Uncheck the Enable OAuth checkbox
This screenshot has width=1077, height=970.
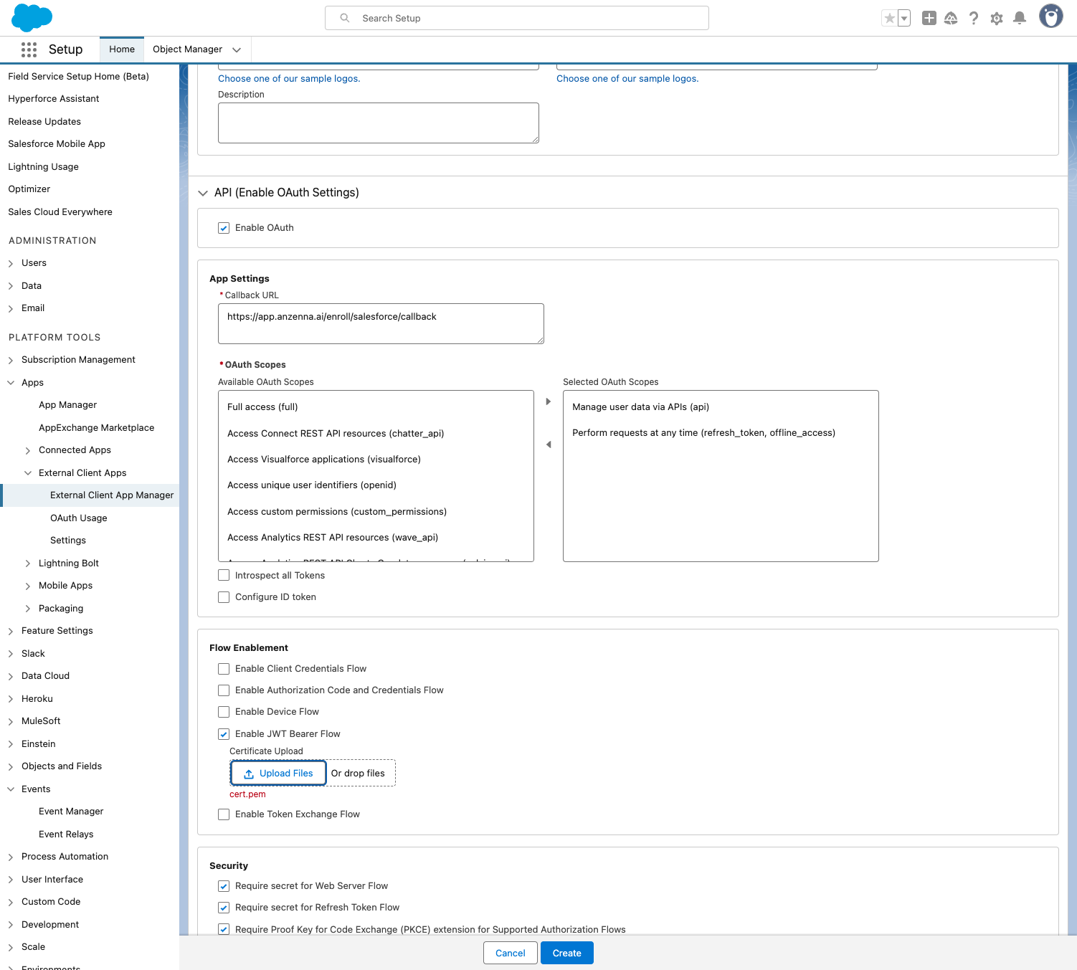[x=224, y=228]
